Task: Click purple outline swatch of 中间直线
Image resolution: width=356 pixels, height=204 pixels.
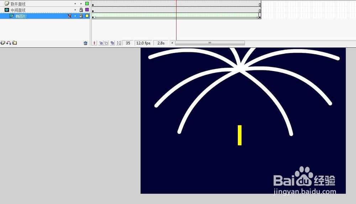Action: [x=87, y=10]
